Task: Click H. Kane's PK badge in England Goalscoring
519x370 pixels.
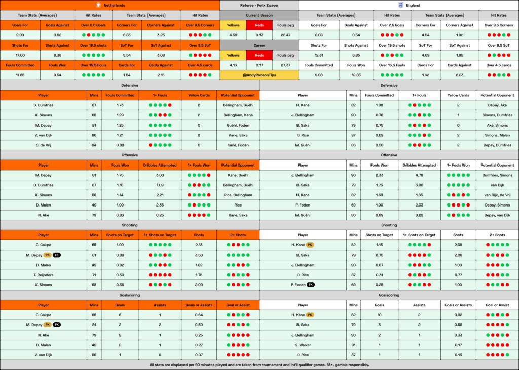Action: [x=311, y=314]
